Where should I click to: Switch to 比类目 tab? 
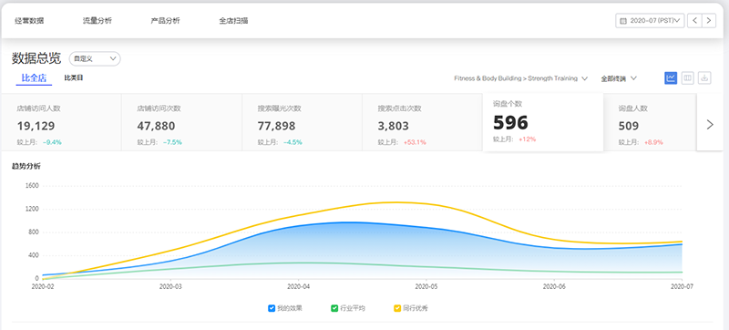(x=74, y=77)
